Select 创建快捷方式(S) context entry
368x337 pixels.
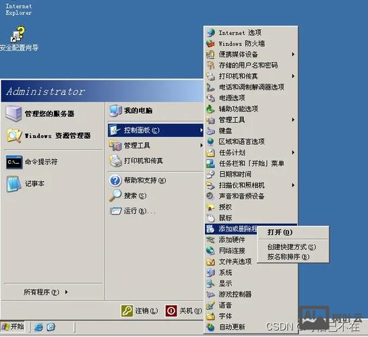click(293, 247)
